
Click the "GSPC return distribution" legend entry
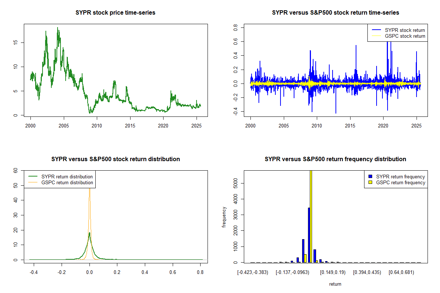pyautogui.click(x=67, y=182)
